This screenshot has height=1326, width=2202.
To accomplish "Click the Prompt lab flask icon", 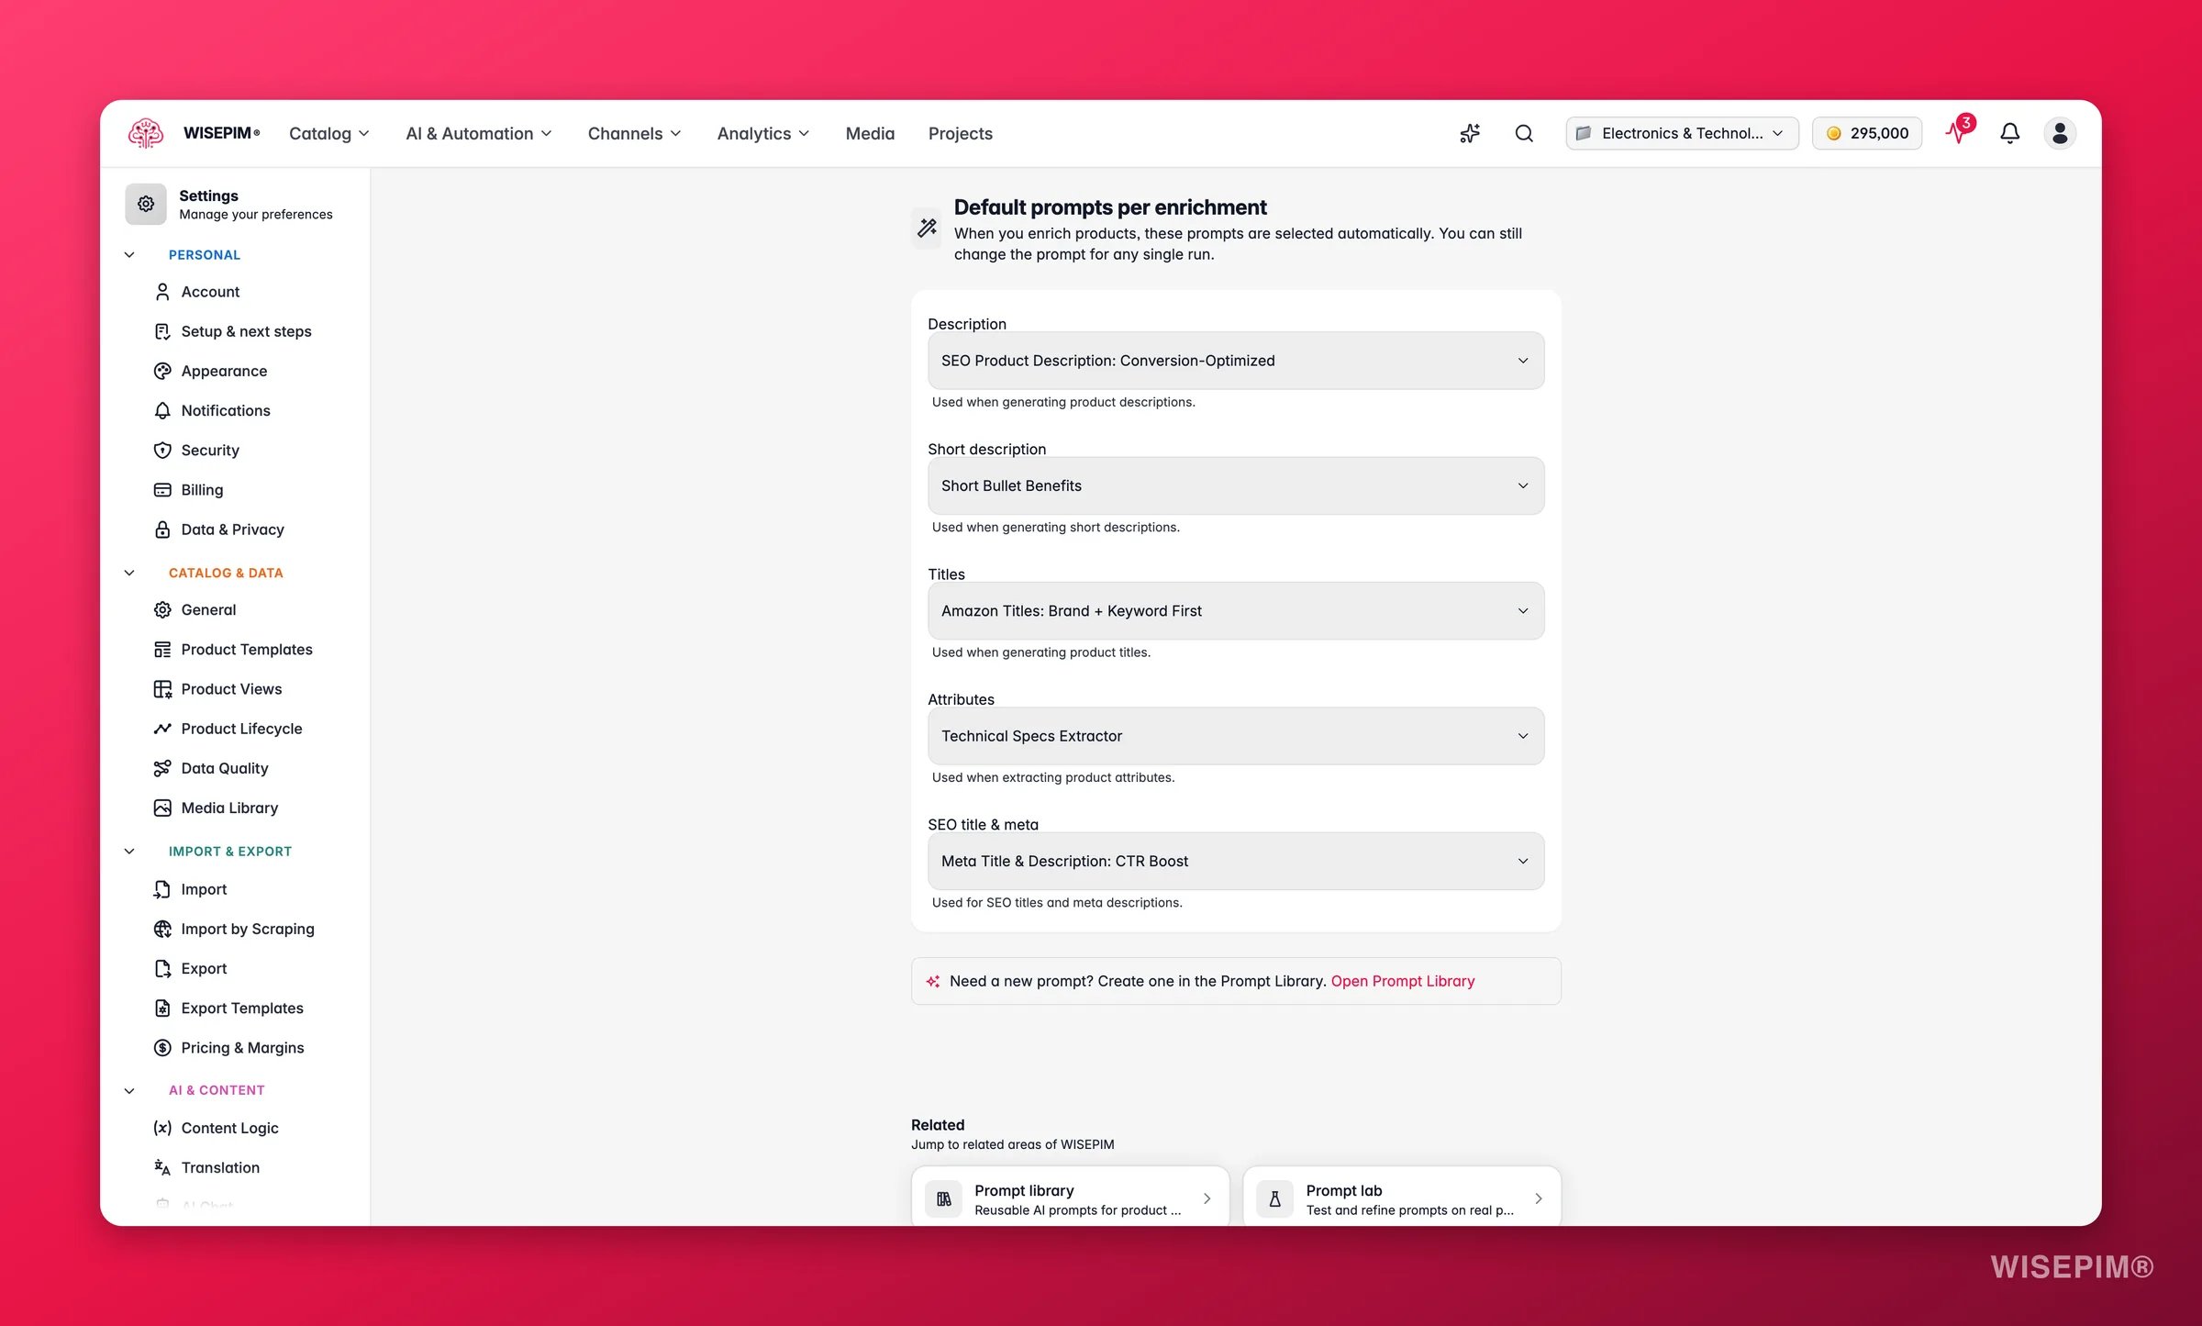I will pyautogui.click(x=1274, y=1199).
